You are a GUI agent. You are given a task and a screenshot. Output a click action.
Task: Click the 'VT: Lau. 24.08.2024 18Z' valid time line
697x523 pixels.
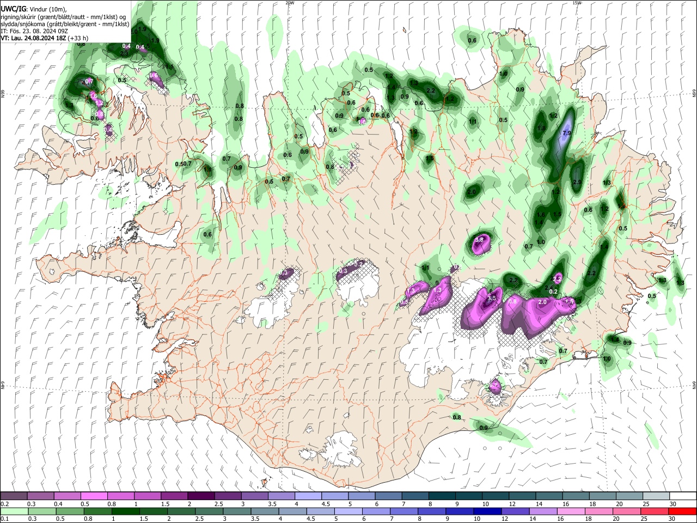[x=44, y=38]
